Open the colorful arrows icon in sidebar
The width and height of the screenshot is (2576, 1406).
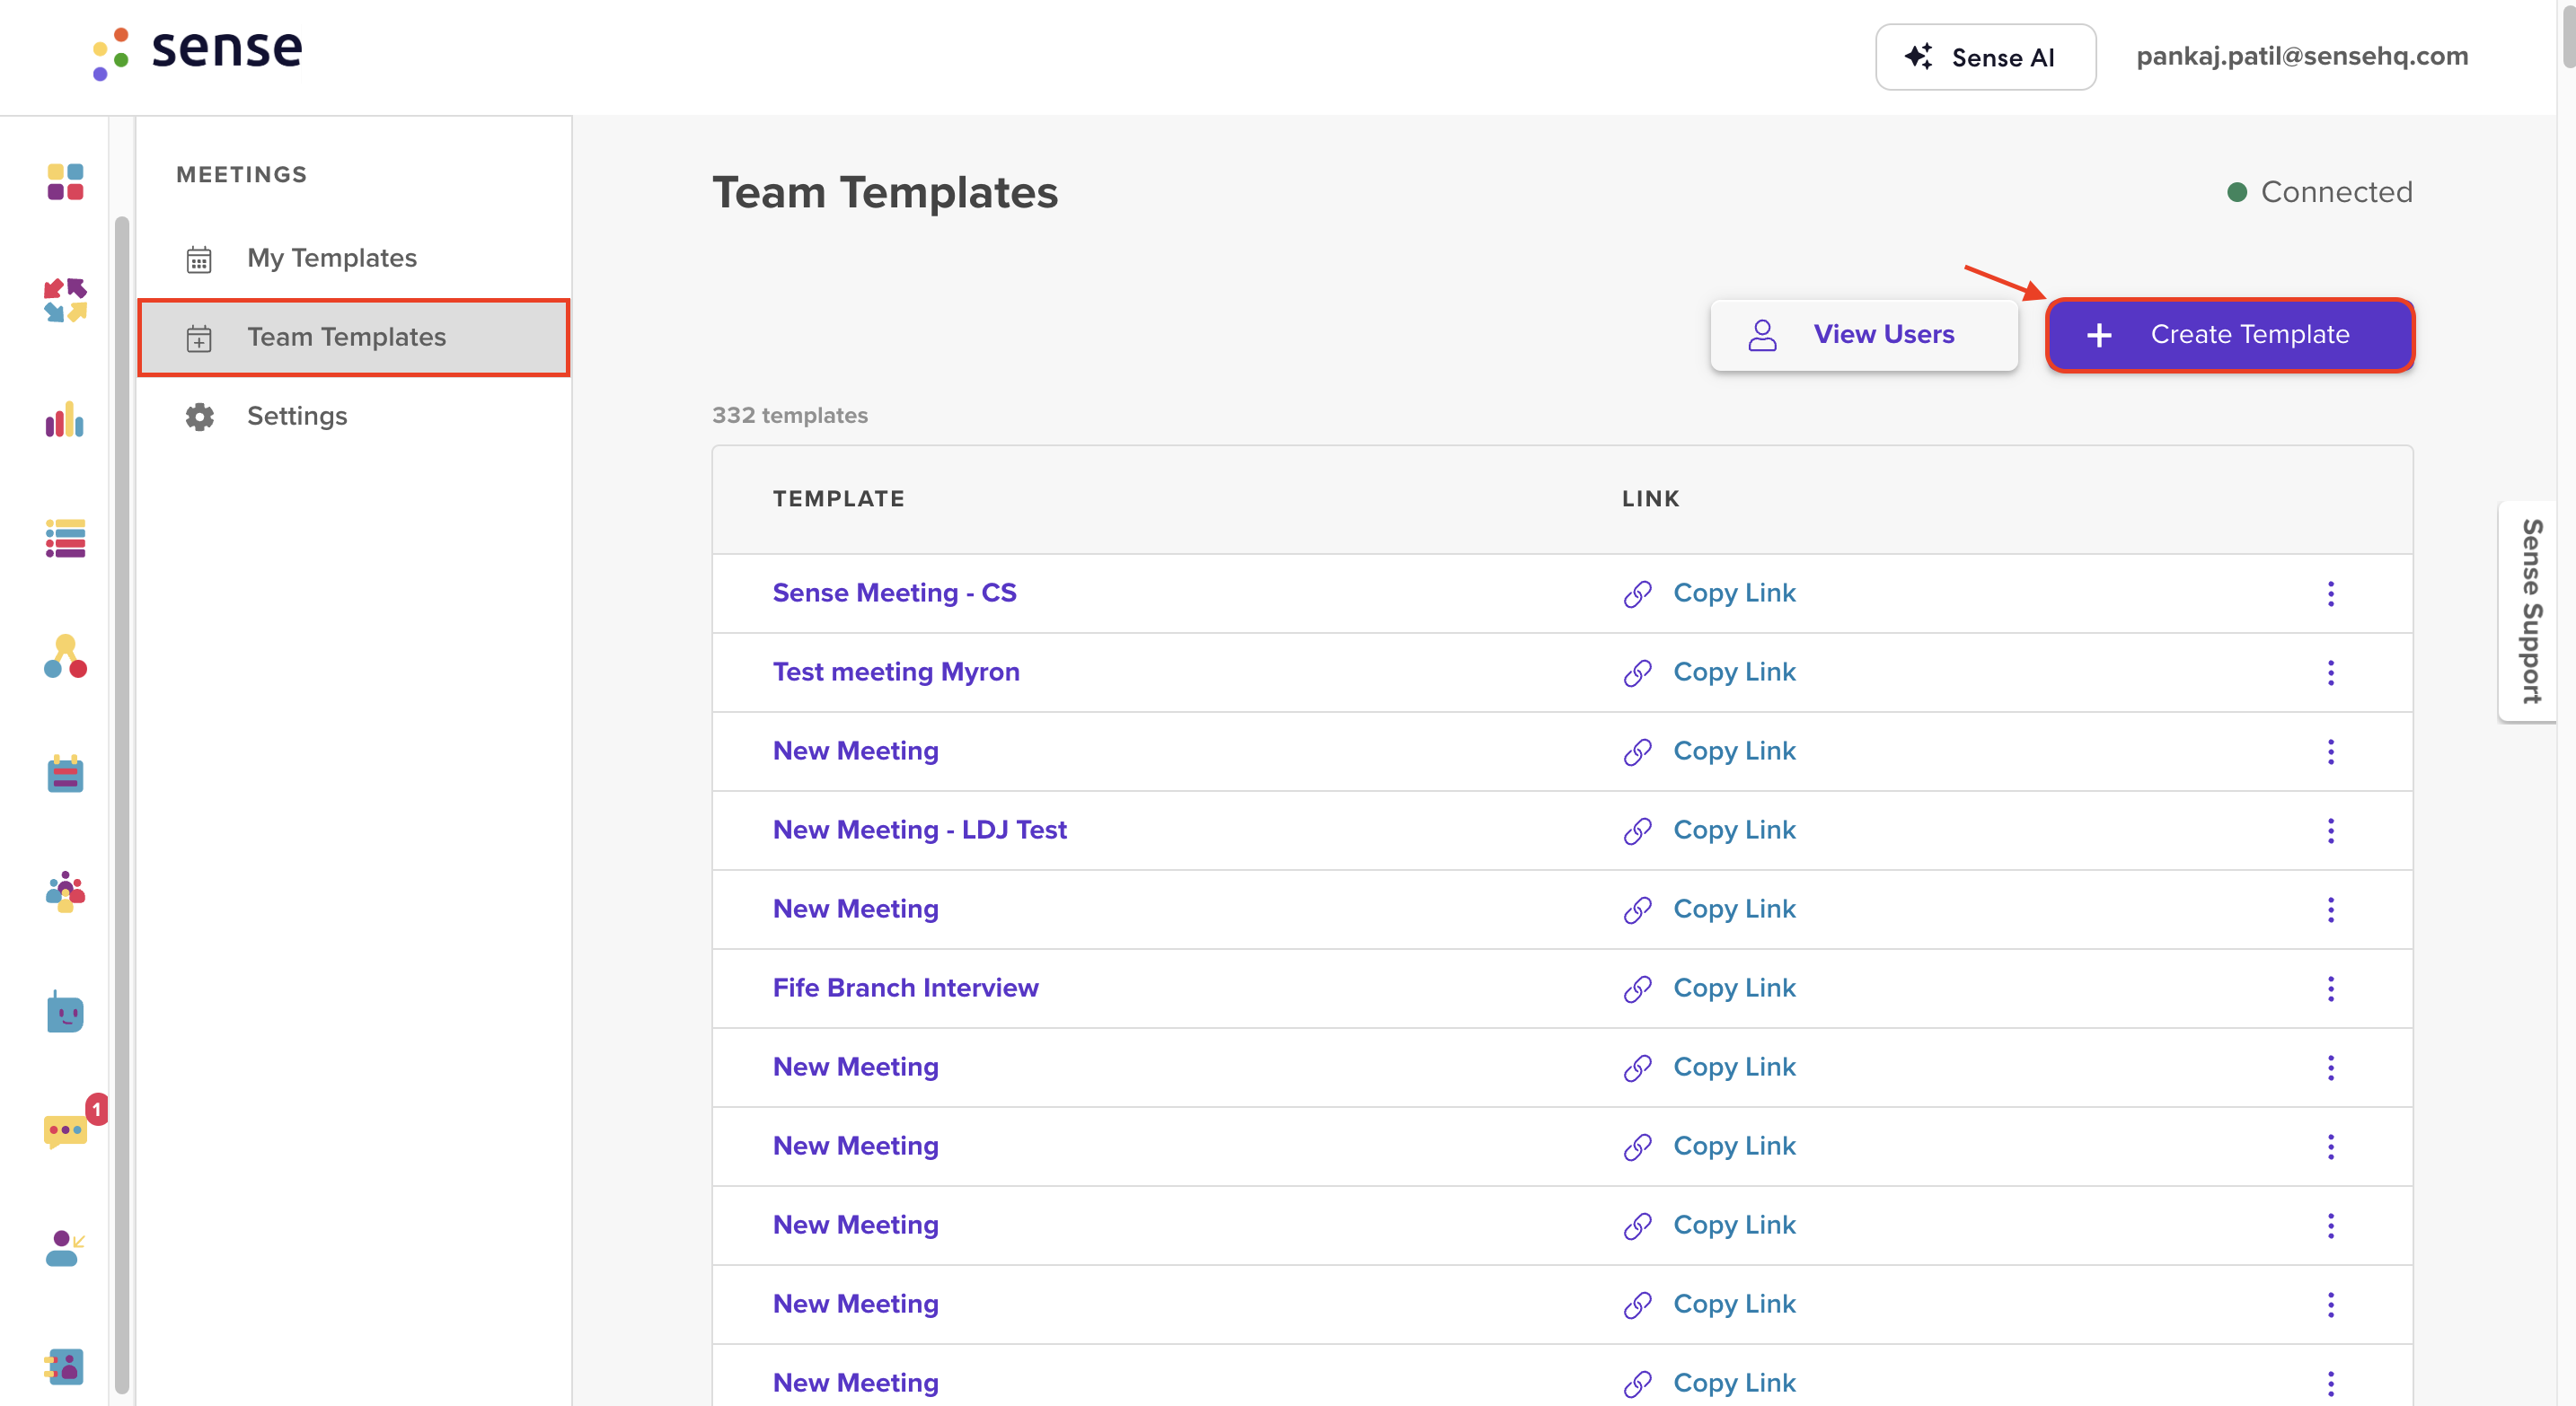(65, 300)
